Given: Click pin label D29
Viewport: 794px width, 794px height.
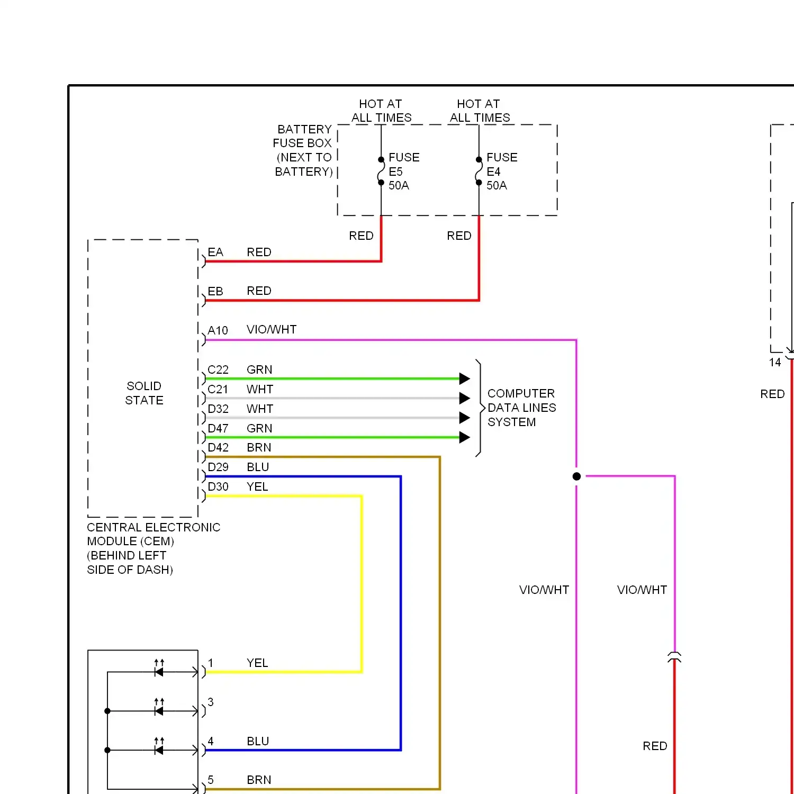Looking at the screenshot, I should pyautogui.click(x=218, y=467).
